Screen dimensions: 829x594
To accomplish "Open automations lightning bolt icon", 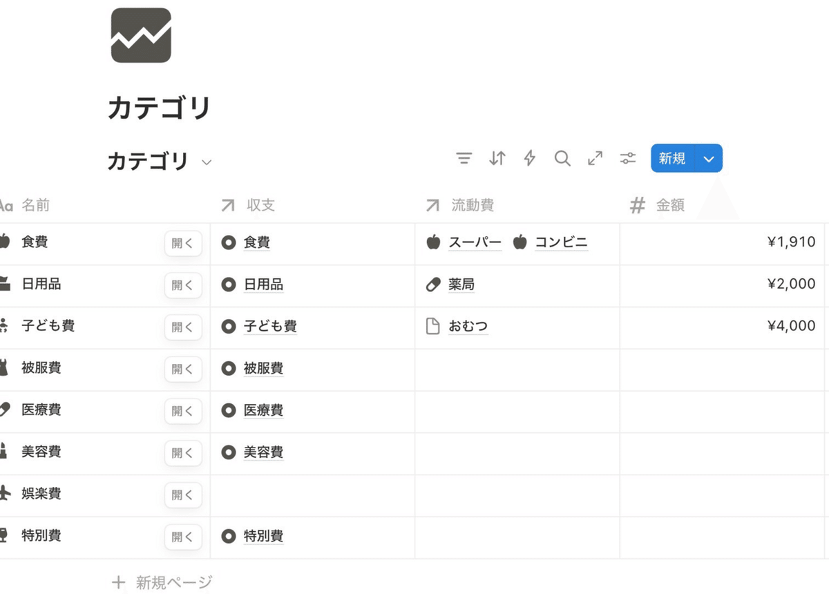I will point(530,159).
